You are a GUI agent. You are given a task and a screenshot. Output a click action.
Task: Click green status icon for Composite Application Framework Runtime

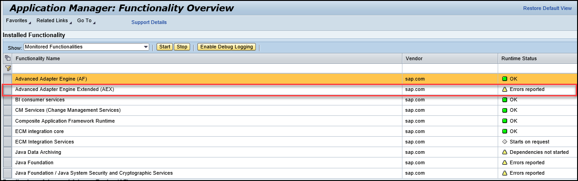click(505, 121)
